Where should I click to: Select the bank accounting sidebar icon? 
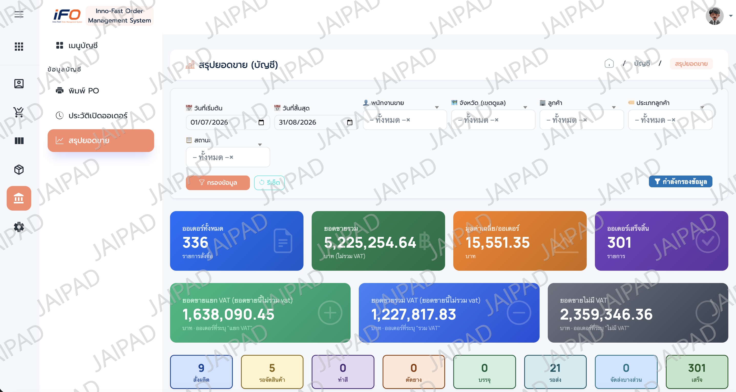click(x=19, y=198)
